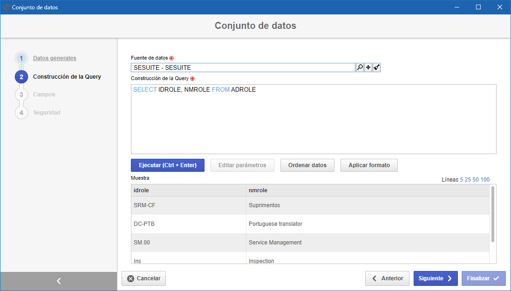Show 100 sample lines
511x291 pixels.
pos(485,180)
